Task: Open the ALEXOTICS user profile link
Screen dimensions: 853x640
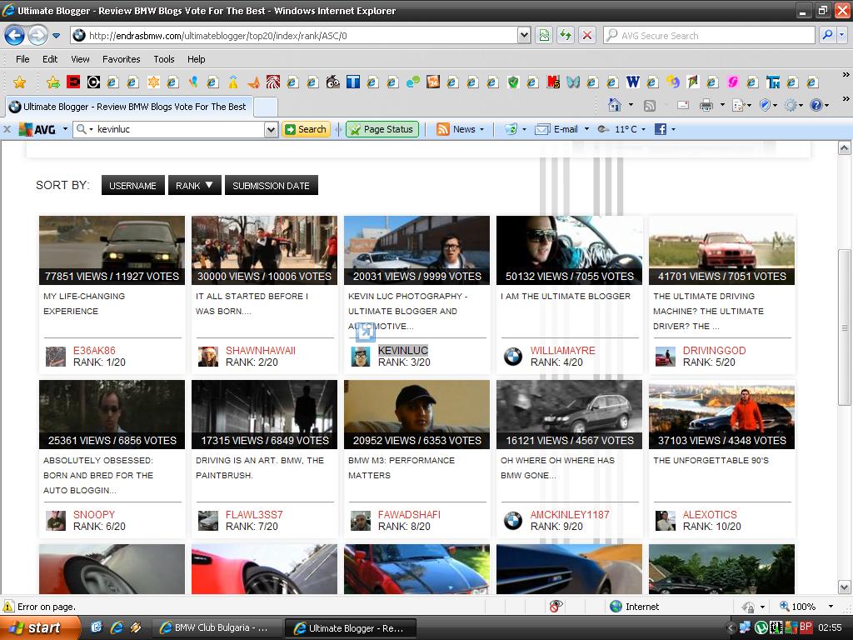Action: coord(710,515)
